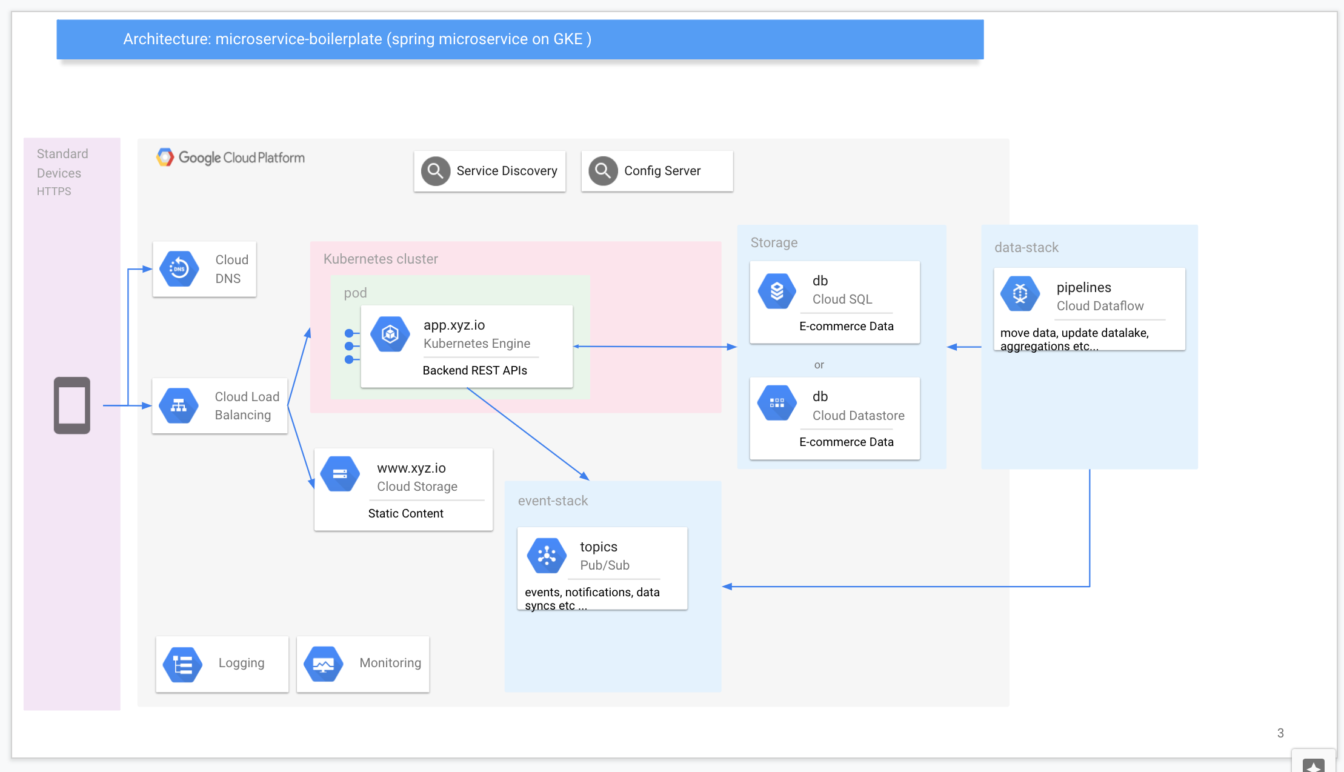Select the Cloud SQL database icon
1344x772 pixels.
coord(777,291)
